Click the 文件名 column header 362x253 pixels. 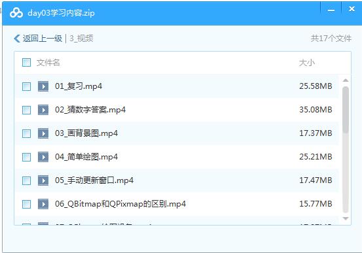coord(48,63)
